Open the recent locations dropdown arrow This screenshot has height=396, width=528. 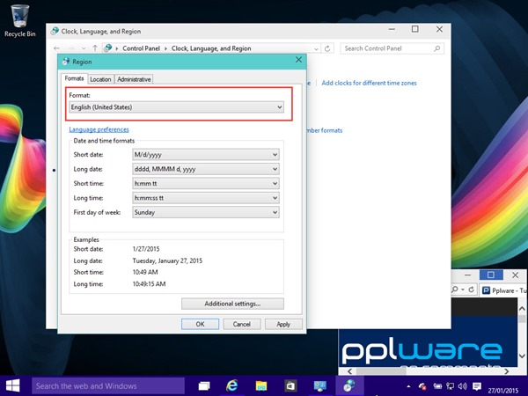[84, 48]
